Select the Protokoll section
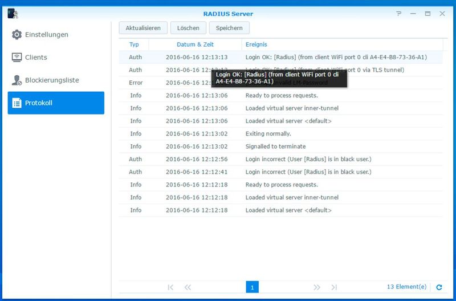This screenshot has width=456, height=301. click(x=56, y=103)
